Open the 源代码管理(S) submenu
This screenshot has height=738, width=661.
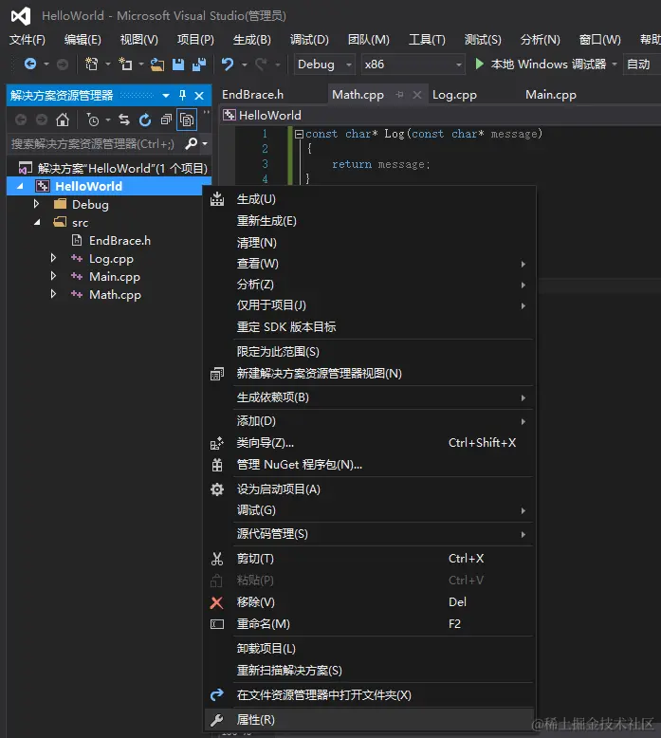tap(369, 534)
